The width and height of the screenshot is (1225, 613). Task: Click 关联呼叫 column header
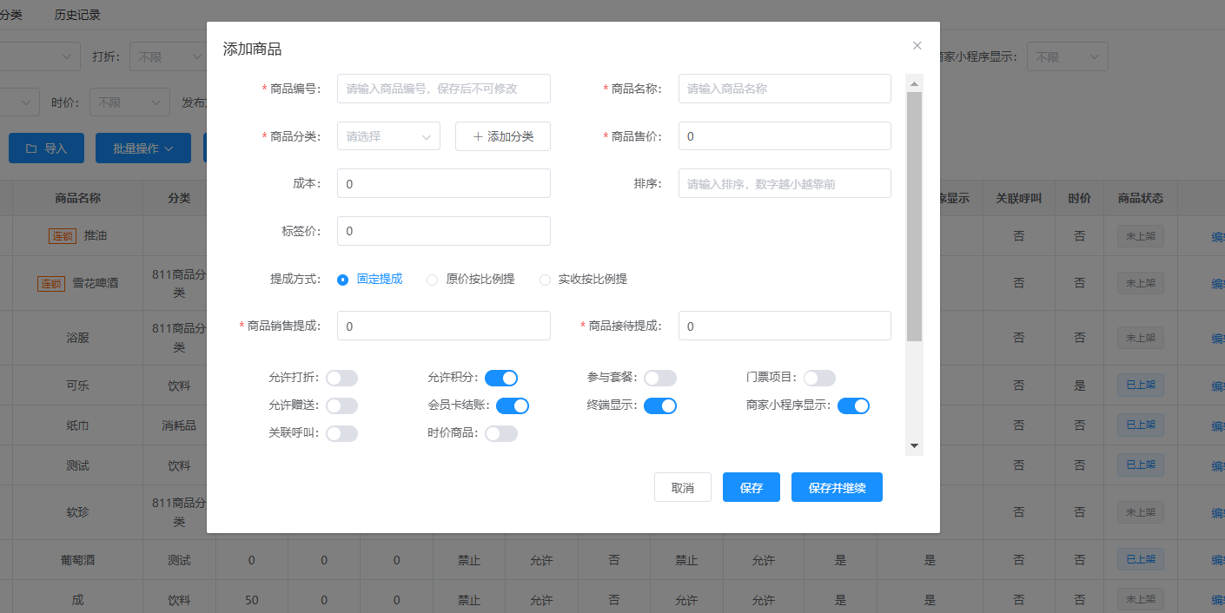coord(1018,198)
